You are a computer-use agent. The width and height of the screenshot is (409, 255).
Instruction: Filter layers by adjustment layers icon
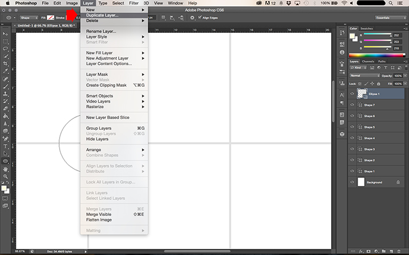(x=379, y=67)
